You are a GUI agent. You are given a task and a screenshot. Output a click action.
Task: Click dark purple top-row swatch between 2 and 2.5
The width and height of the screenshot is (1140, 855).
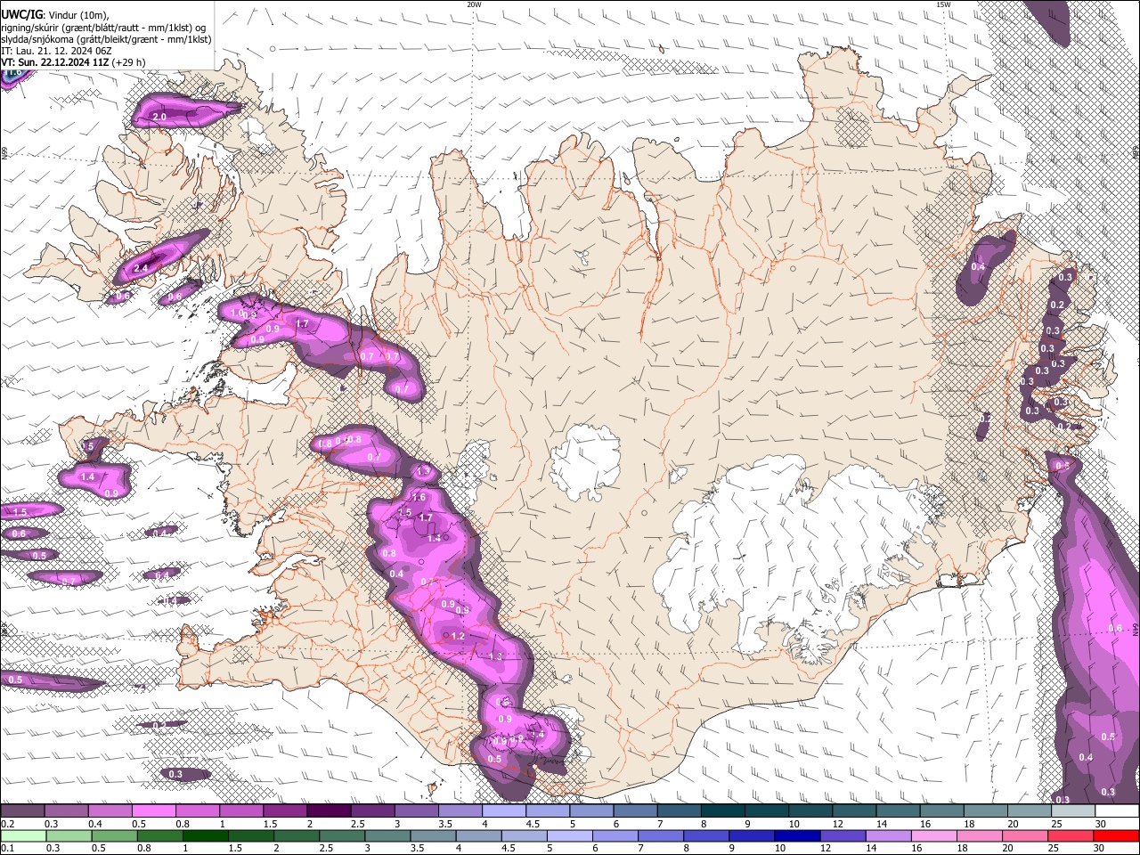pos(329,811)
